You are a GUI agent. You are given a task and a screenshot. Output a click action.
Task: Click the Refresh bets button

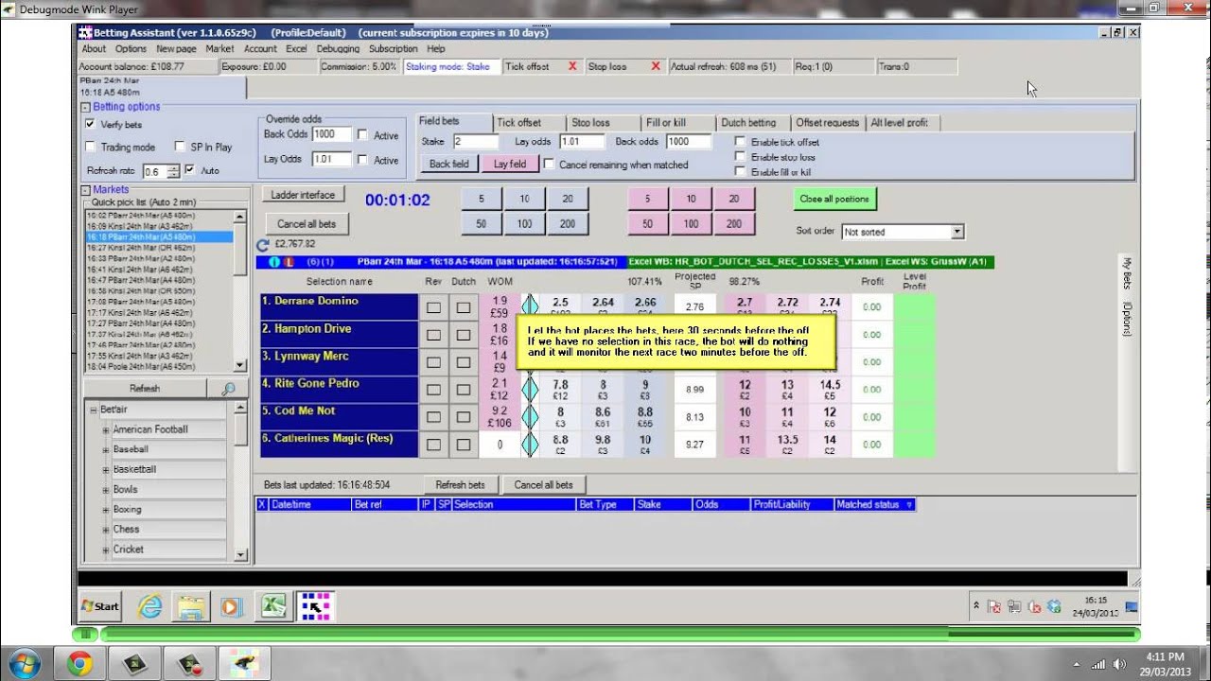coord(461,484)
